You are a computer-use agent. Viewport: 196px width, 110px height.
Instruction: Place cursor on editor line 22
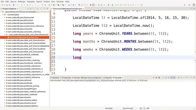(x=125, y=65)
